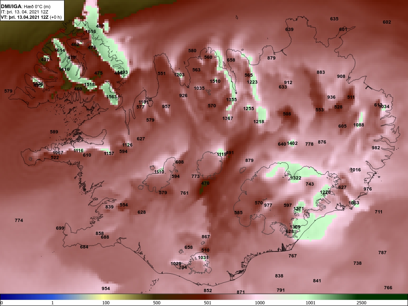Click the map value 977
408x306 pixels.
click(x=268, y=205)
